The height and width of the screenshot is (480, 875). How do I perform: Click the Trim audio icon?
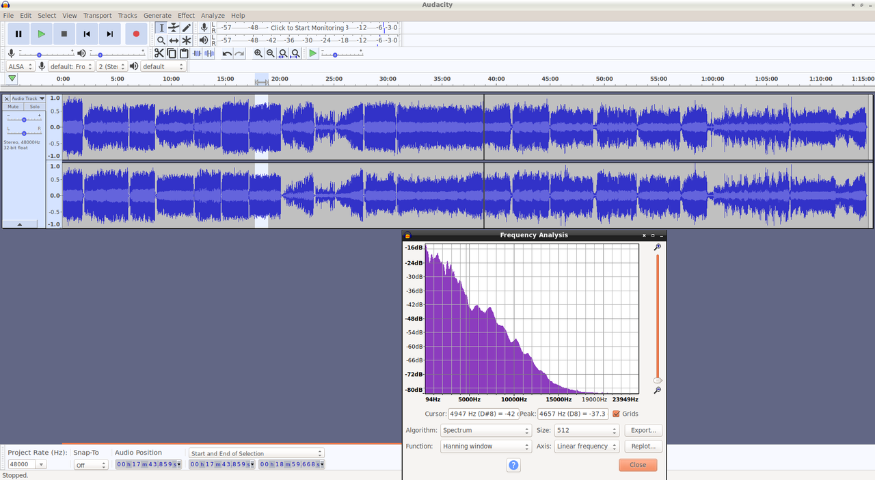[198, 53]
